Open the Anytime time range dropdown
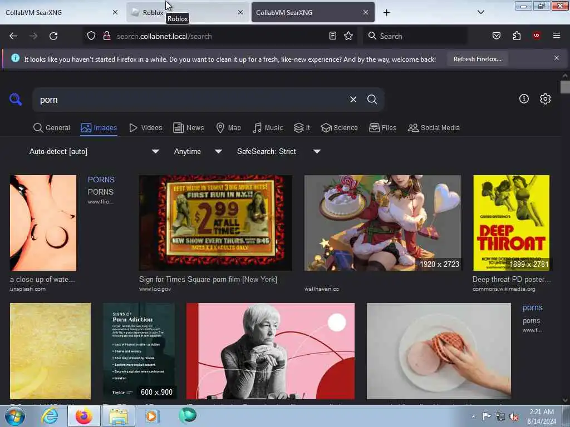The width and height of the screenshot is (570, 427). coord(198,151)
